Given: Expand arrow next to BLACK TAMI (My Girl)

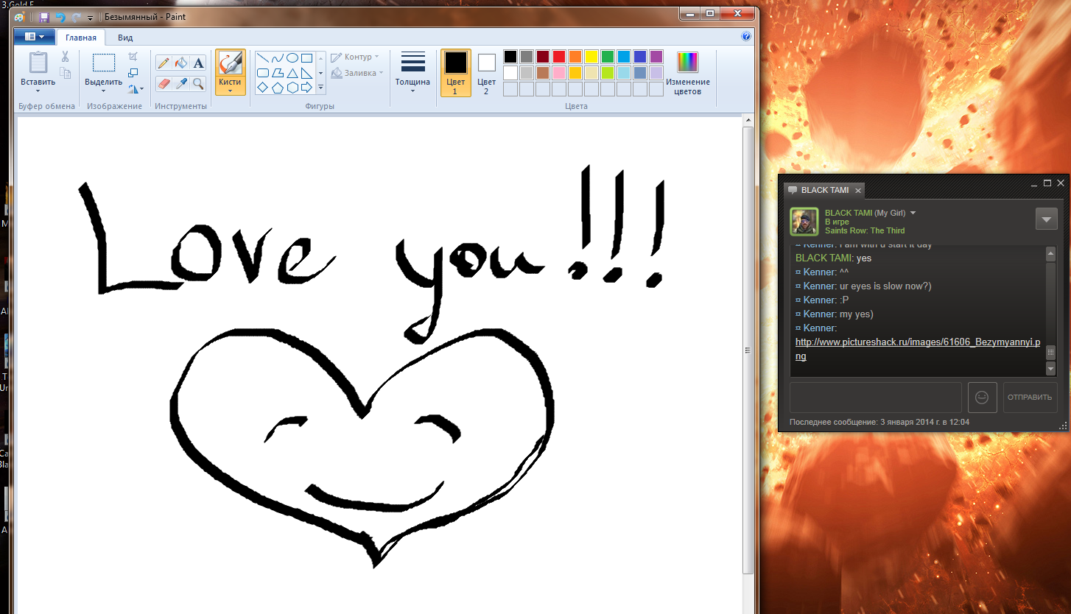Looking at the screenshot, I should [913, 213].
